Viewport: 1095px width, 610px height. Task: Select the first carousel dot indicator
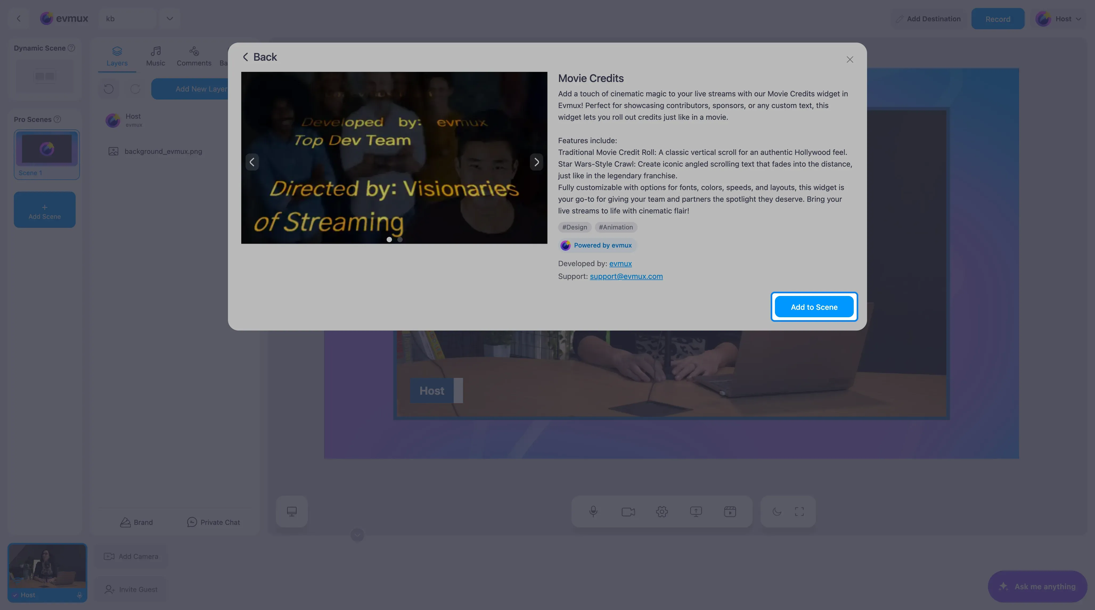(389, 240)
